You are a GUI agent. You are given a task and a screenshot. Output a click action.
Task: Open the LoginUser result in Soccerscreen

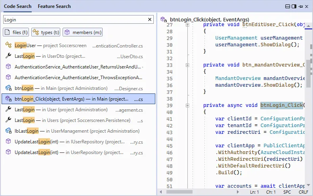tap(78, 46)
